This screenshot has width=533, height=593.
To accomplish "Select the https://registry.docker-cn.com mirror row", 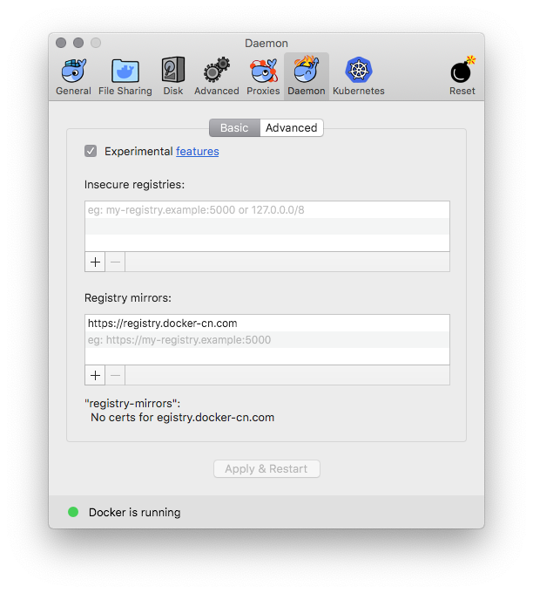I will click(267, 324).
